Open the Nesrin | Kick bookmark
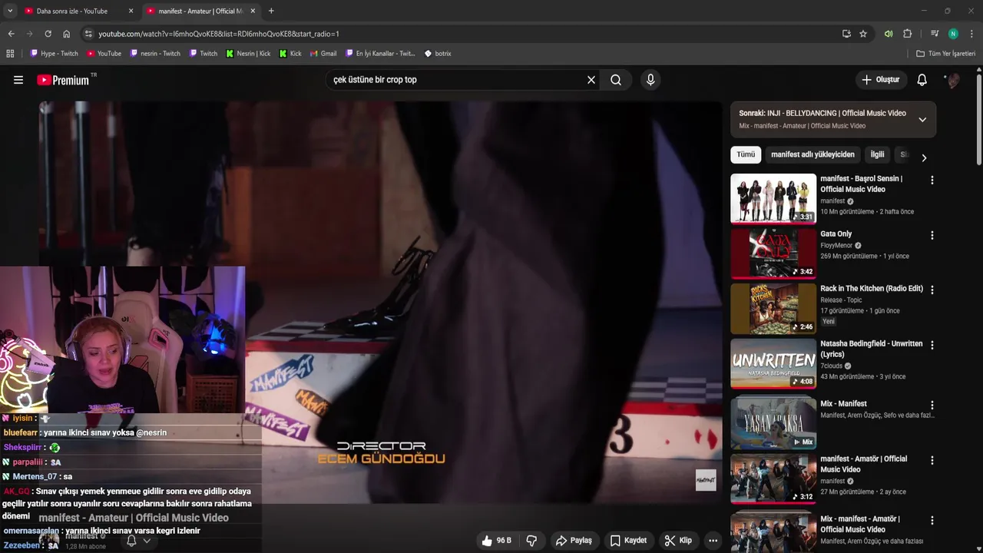The image size is (983, 553). click(248, 54)
